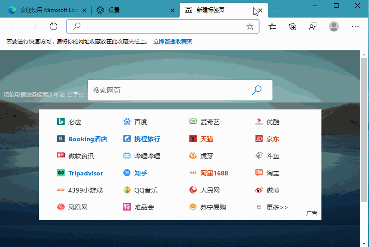The width and height of the screenshot is (369, 247).
Task: Click the page vertical scrollbar thumb
Action: point(364,130)
